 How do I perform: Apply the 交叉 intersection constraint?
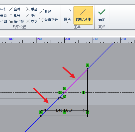click(x=31, y=22)
